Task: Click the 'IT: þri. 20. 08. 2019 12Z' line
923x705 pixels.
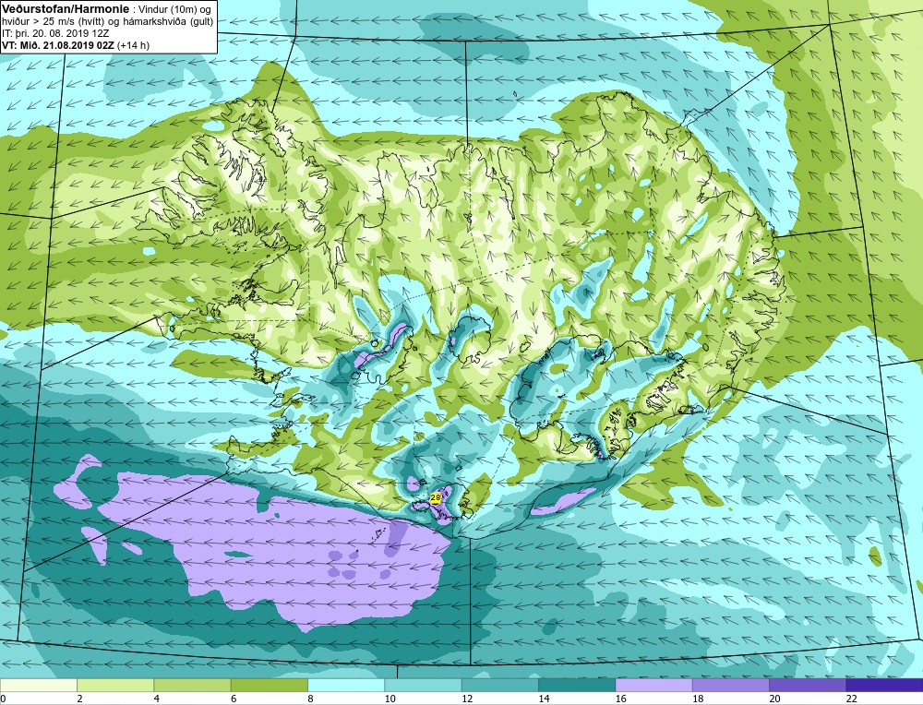Action: 54,33
